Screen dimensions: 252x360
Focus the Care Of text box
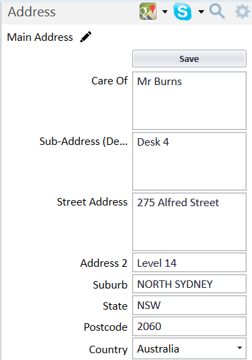pyautogui.click(x=189, y=101)
